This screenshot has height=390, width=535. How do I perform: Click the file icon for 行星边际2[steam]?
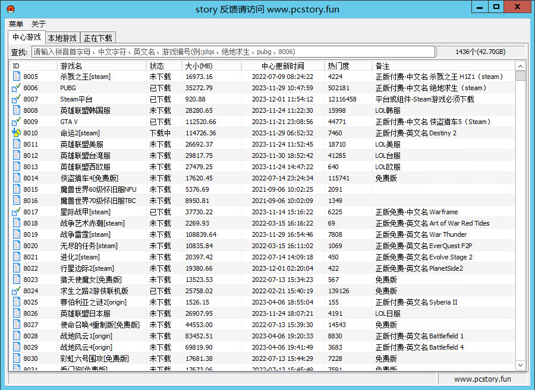coord(17,268)
